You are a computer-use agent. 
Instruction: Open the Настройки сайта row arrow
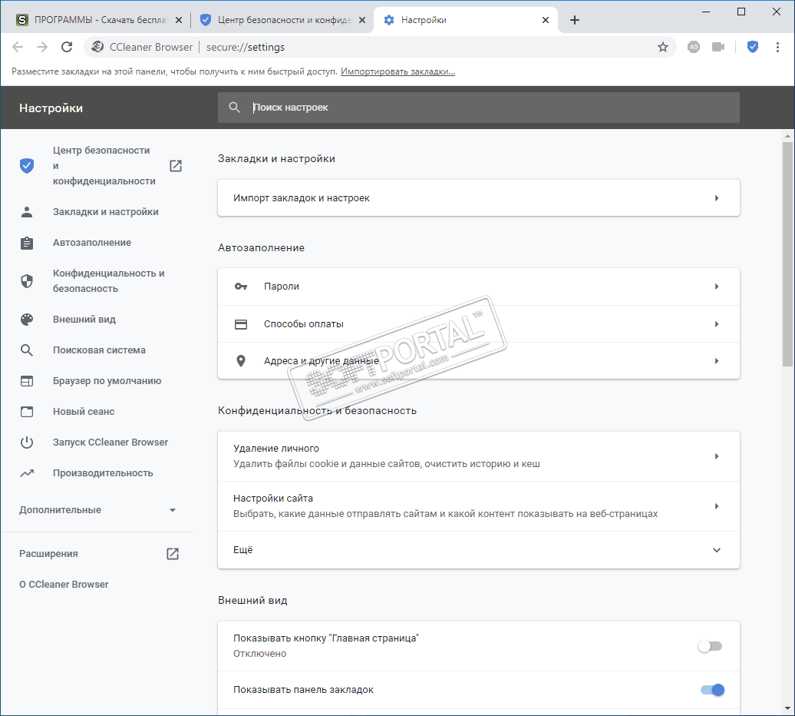tap(717, 506)
